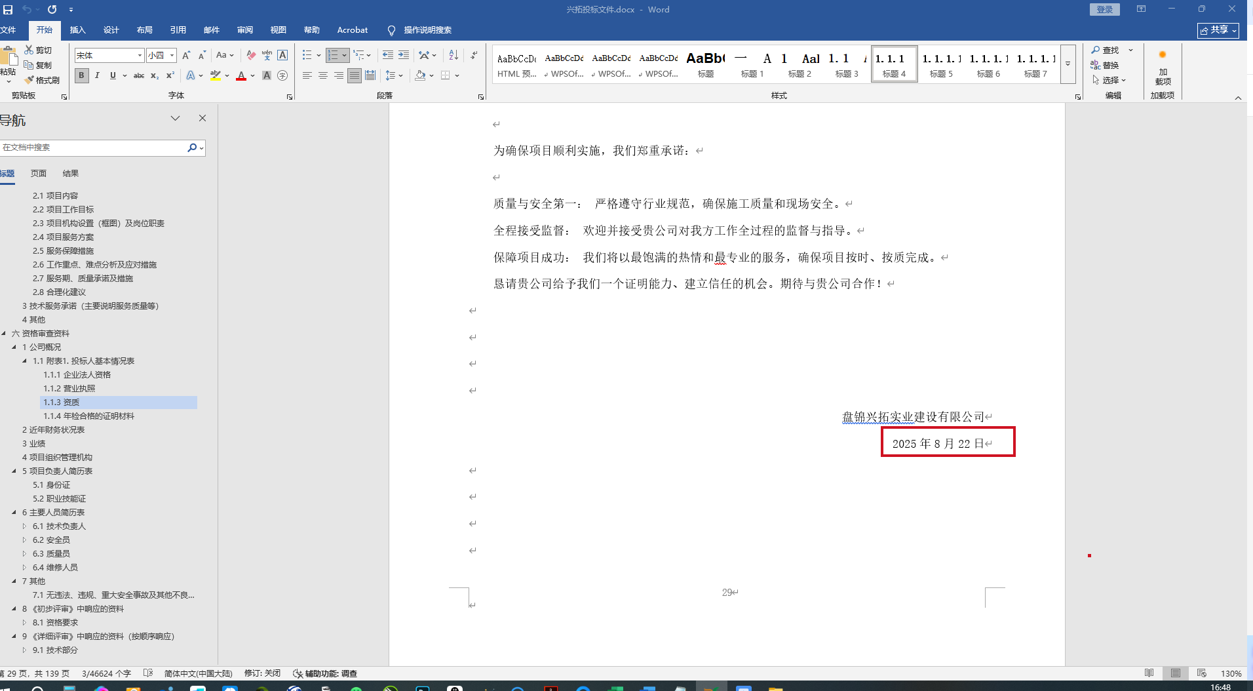Toggle subscript formatting
This screenshot has width=1253, height=691.
[155, 75]
